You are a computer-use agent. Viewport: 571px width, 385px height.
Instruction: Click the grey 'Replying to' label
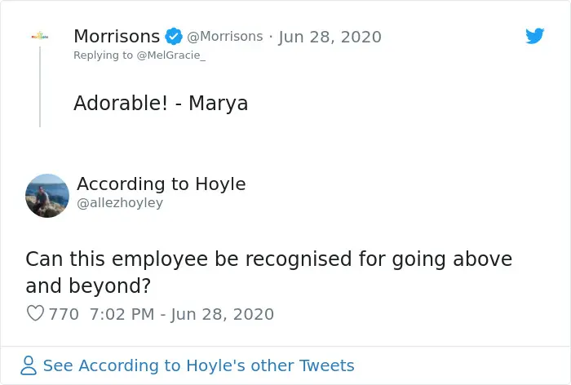(103, 55)
